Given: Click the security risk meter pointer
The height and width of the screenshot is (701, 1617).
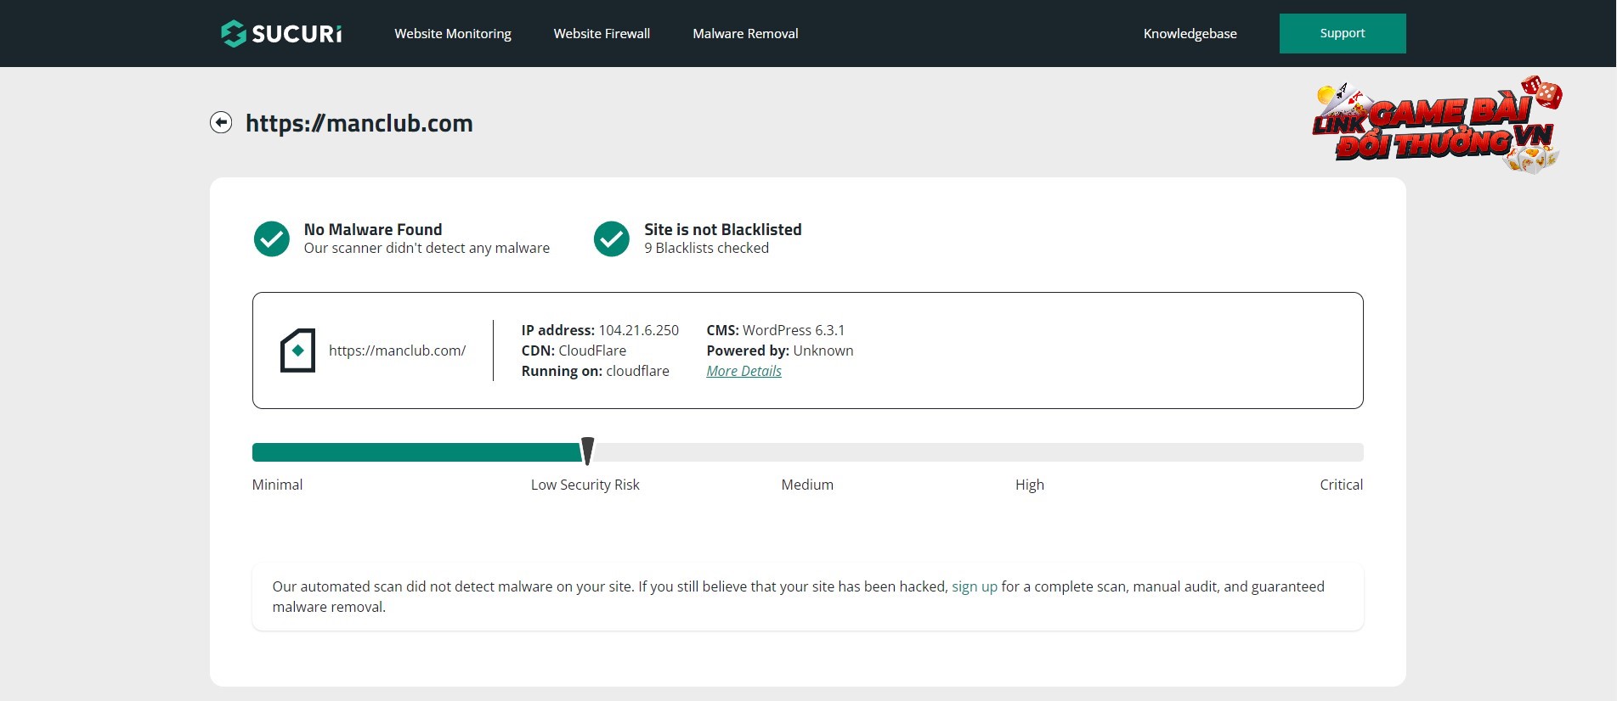Looking at the screenshot, I should point(587,451).
